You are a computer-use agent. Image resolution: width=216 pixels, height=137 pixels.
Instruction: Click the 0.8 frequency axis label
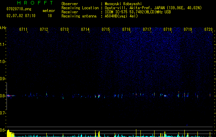click(3, 96)
